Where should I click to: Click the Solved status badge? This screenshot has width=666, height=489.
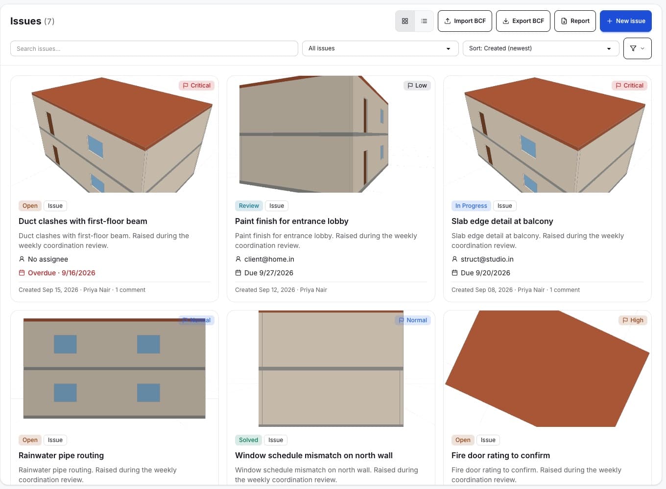tap(248, 440)
